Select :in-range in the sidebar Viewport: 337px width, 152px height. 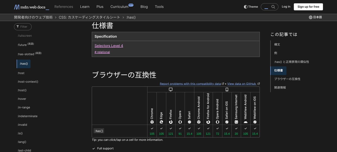coord(24,107)
